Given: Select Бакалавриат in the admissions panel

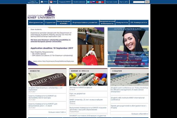Looking at the screenshot, I should click(x=117, y=53).
